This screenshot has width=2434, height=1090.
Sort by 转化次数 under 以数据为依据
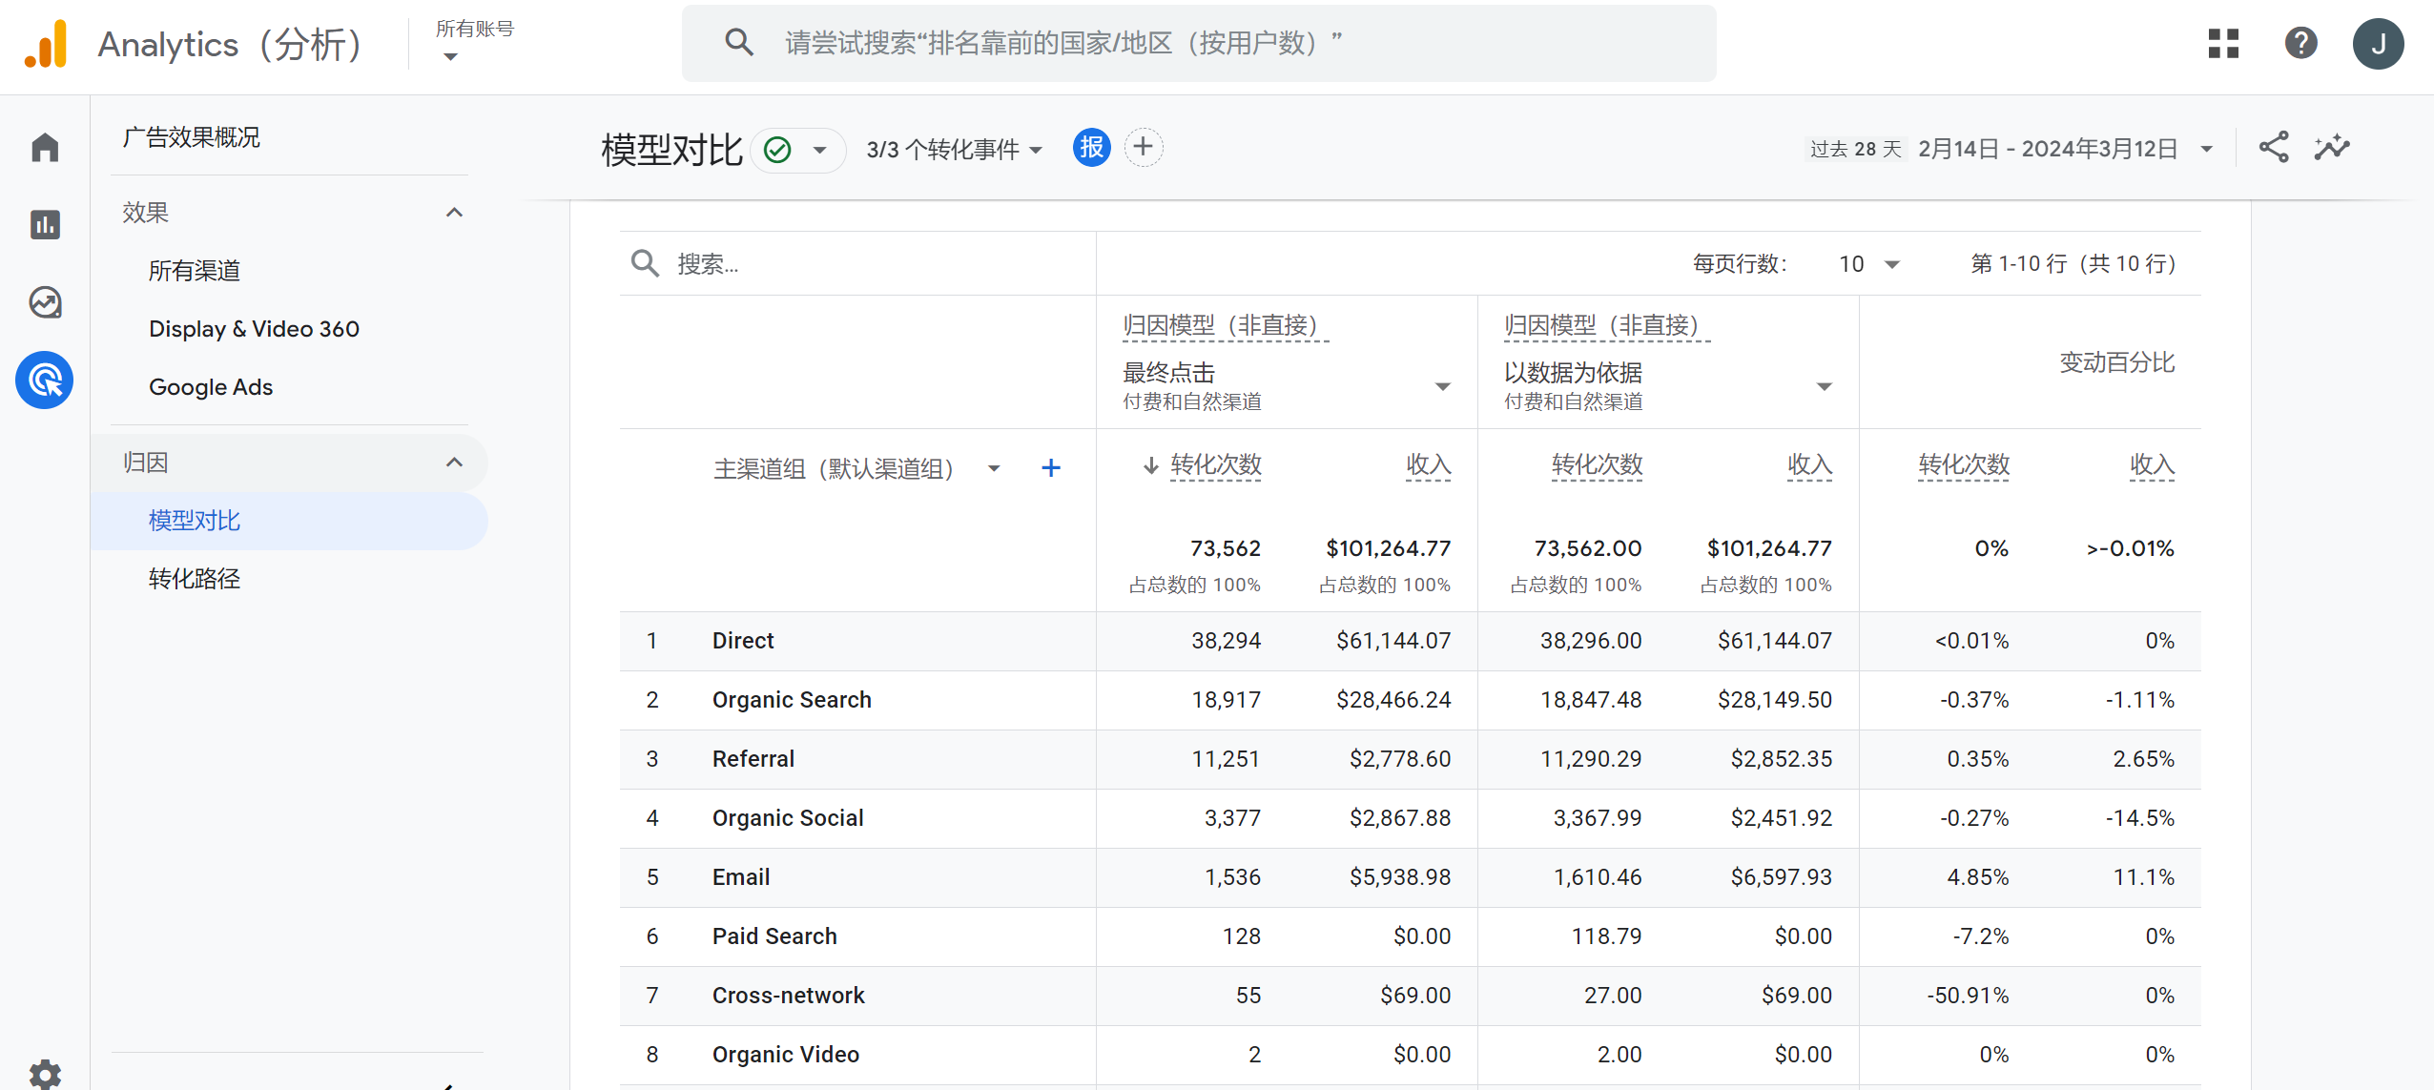1597,465
